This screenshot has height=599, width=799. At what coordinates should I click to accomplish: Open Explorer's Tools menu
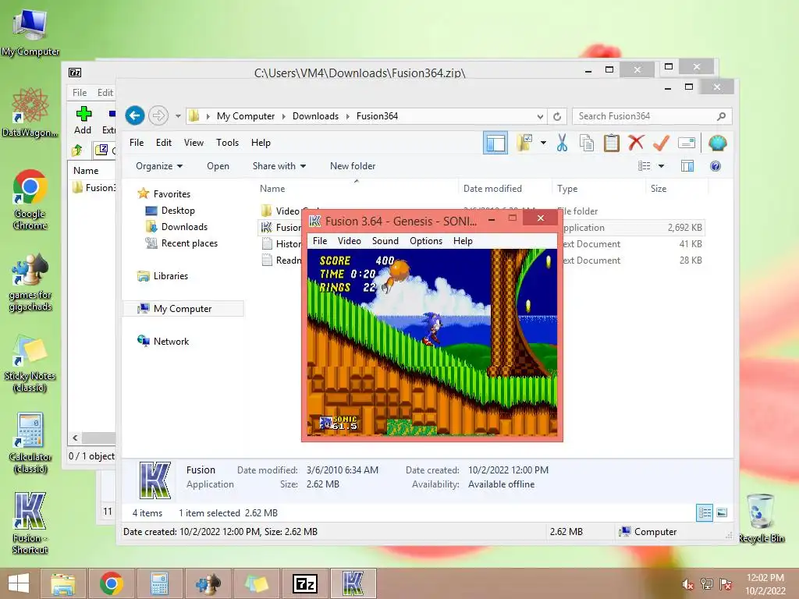227,143
